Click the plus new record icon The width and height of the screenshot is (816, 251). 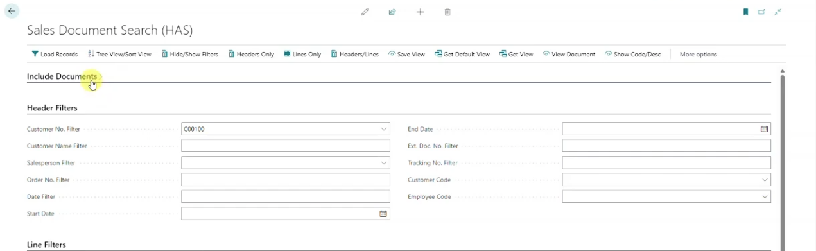coord(420,12)
